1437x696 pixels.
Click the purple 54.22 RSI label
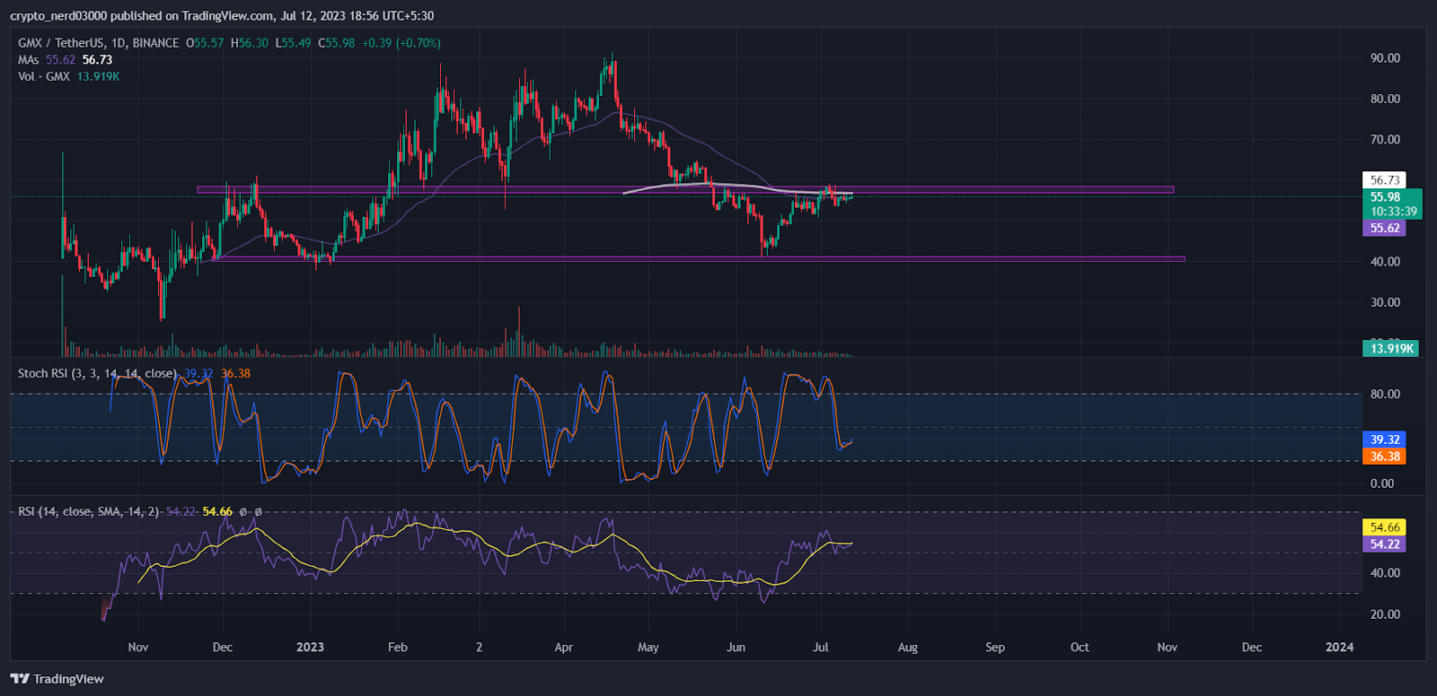pos(1384,544)
